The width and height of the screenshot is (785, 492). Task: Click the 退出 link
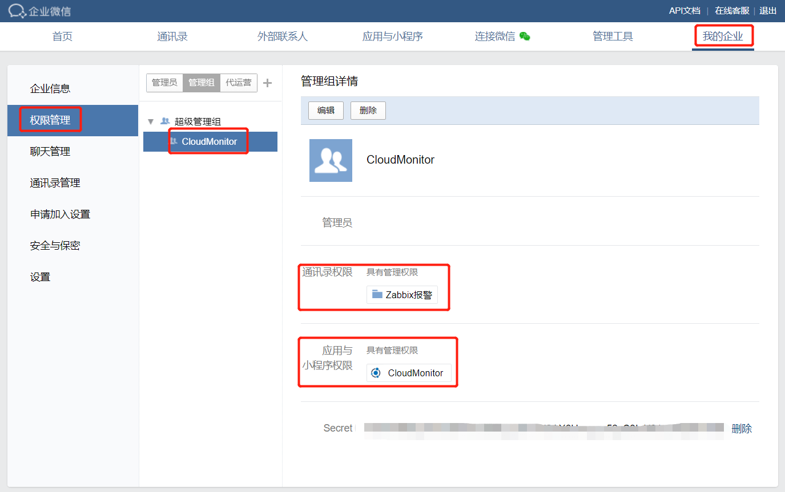(768, 10)
